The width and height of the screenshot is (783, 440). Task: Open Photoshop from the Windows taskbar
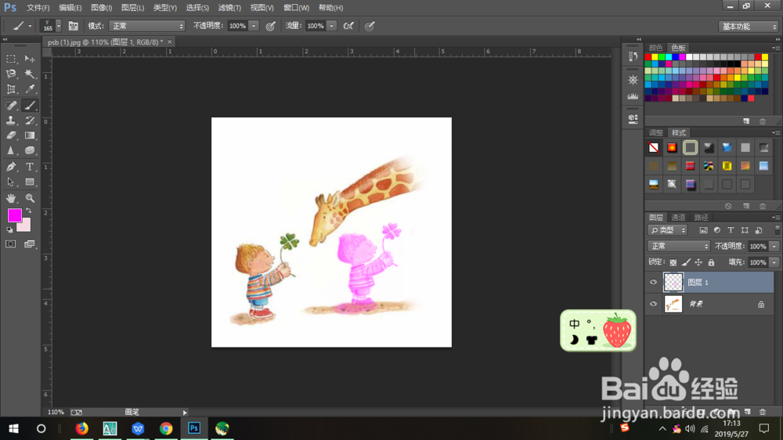tap(193, 428)
